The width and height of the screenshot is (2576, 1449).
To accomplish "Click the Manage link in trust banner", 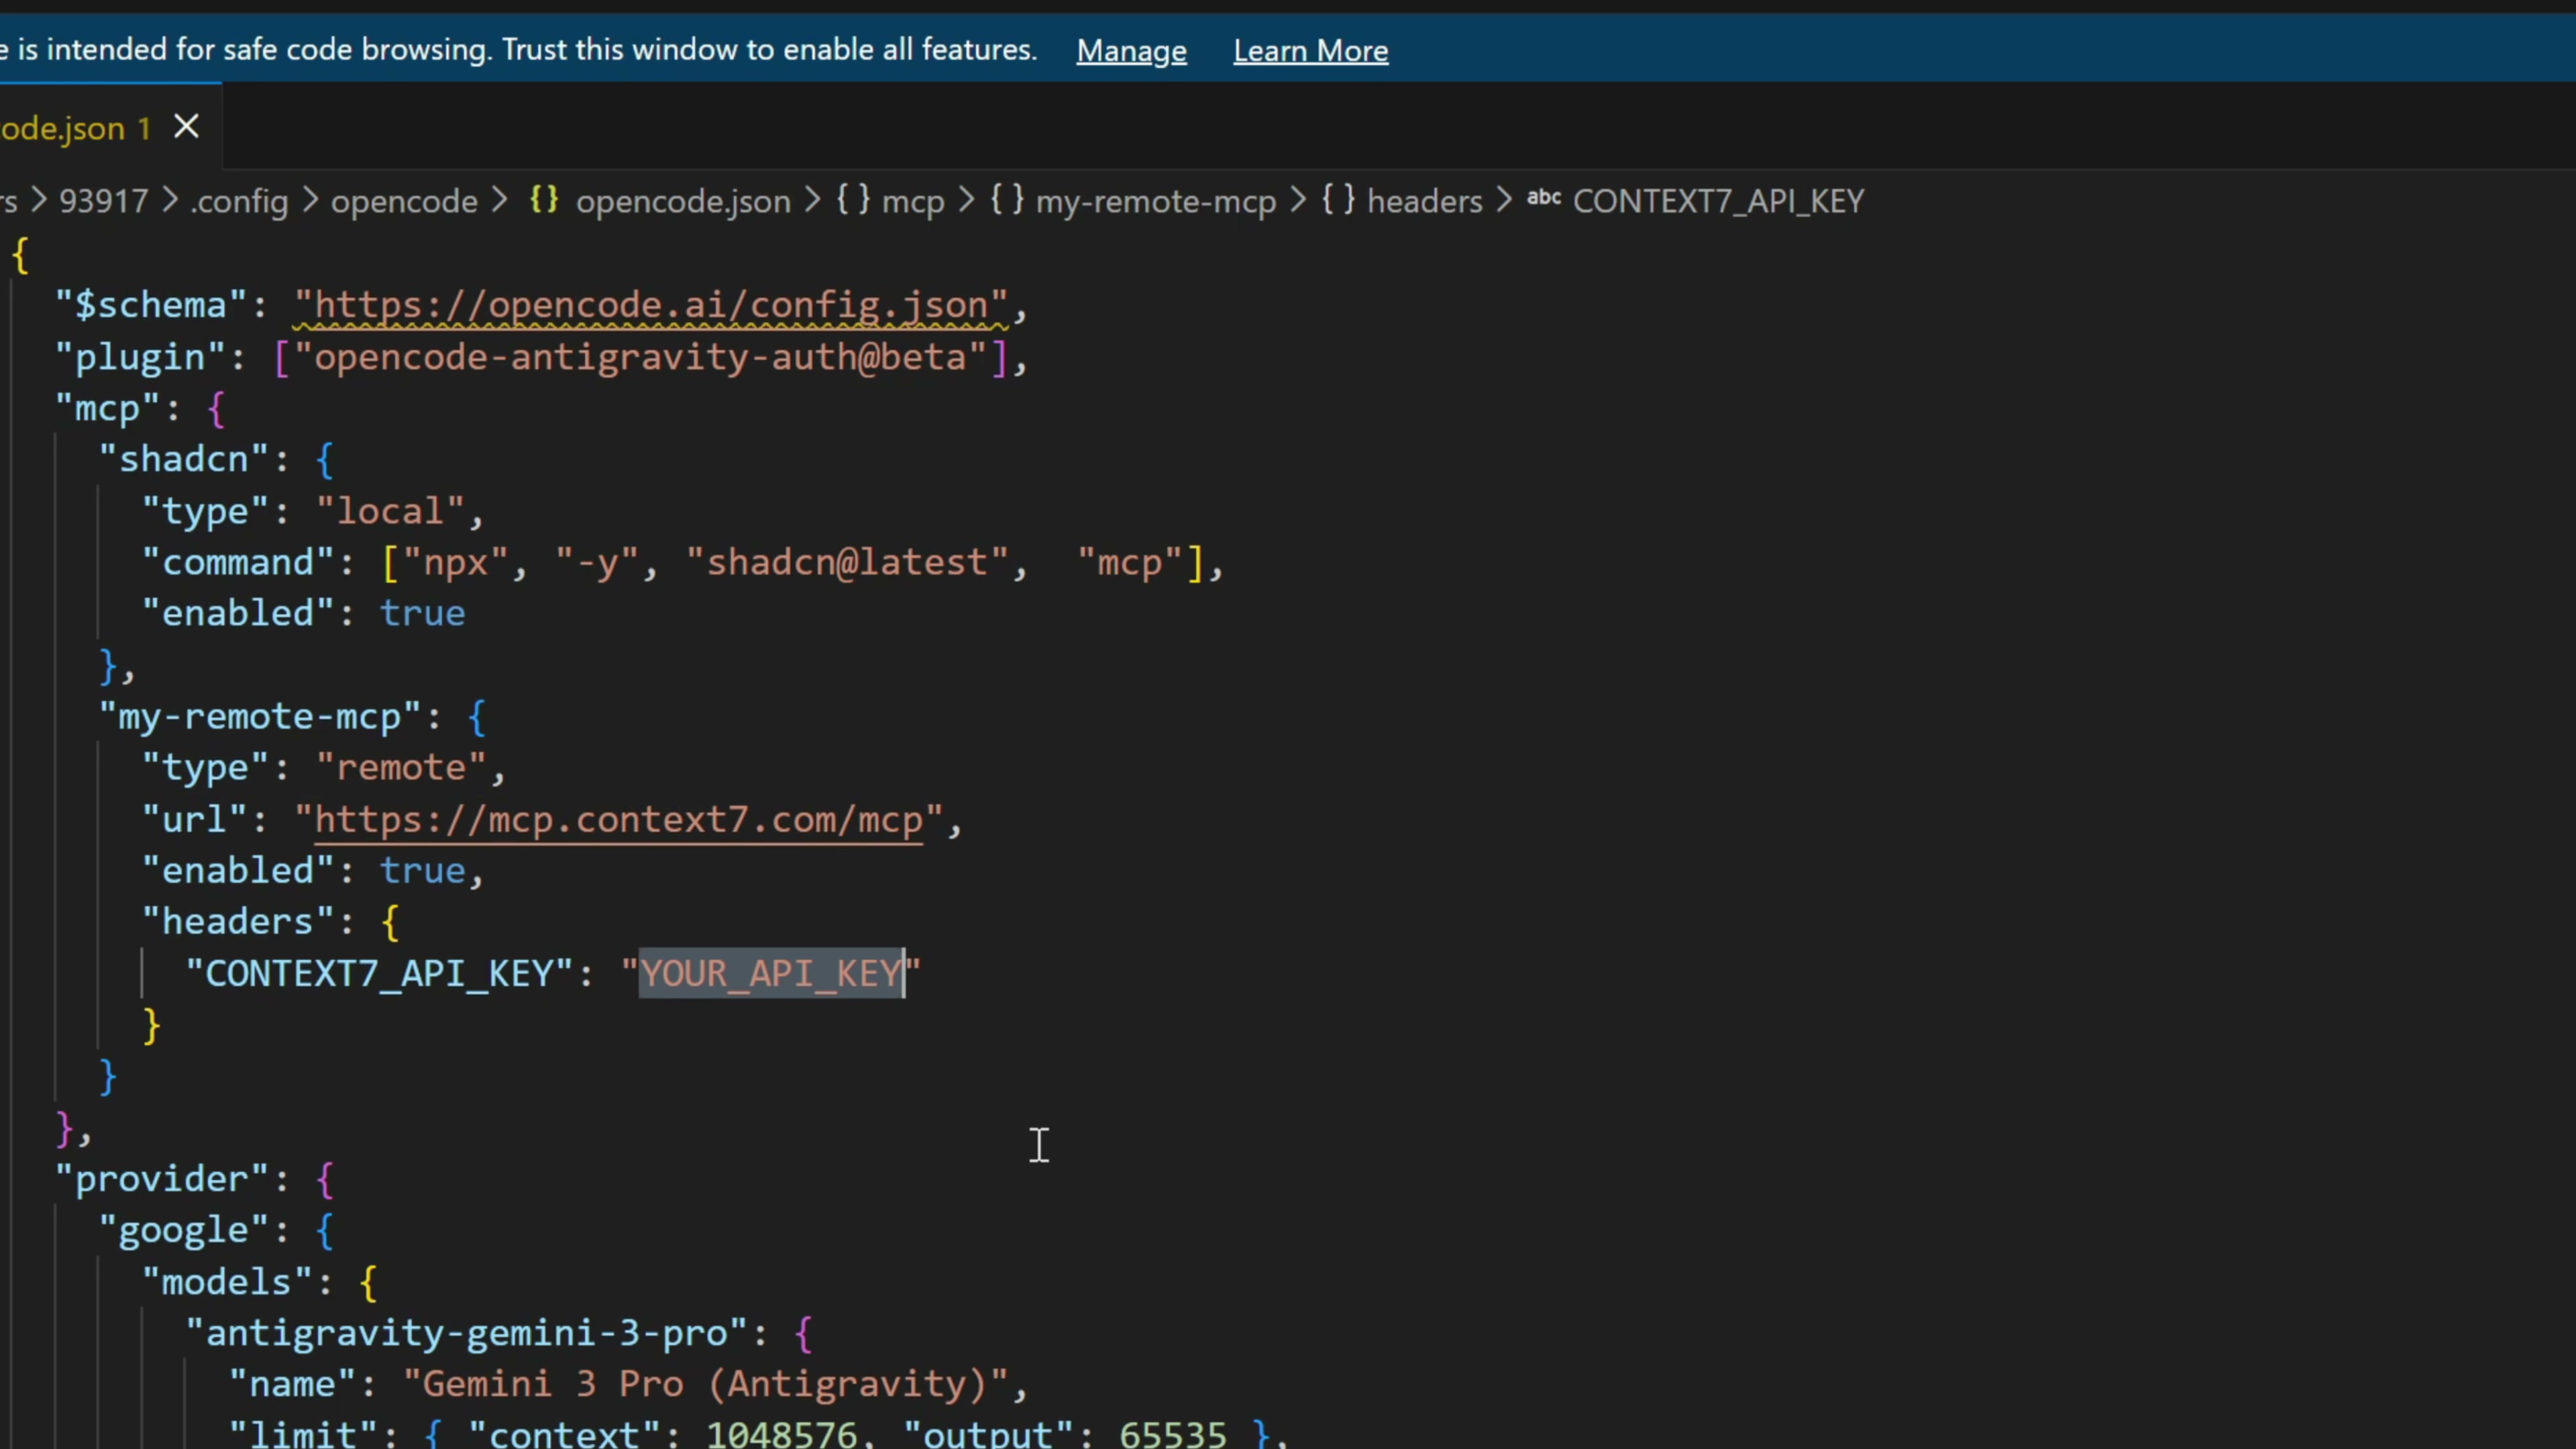I will click(x=1131, y=51).
